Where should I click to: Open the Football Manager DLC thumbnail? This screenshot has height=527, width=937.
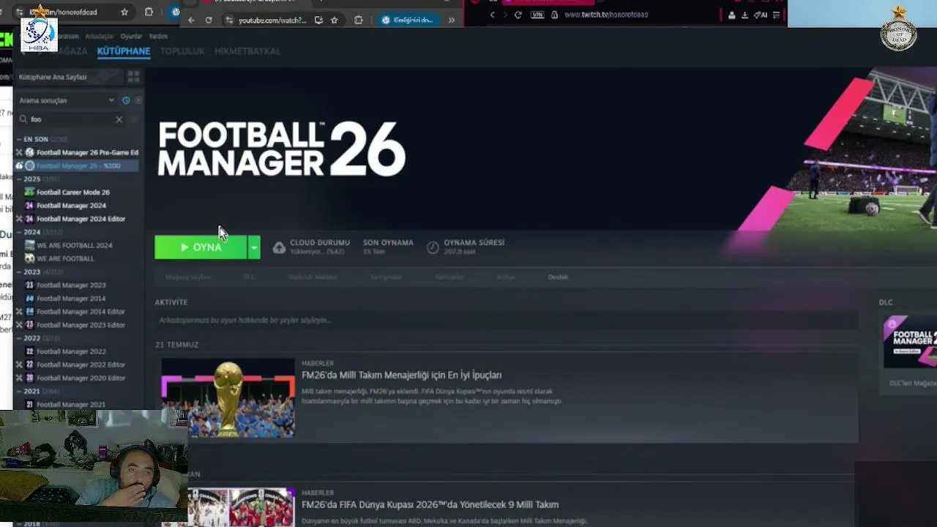click(910, 341)
